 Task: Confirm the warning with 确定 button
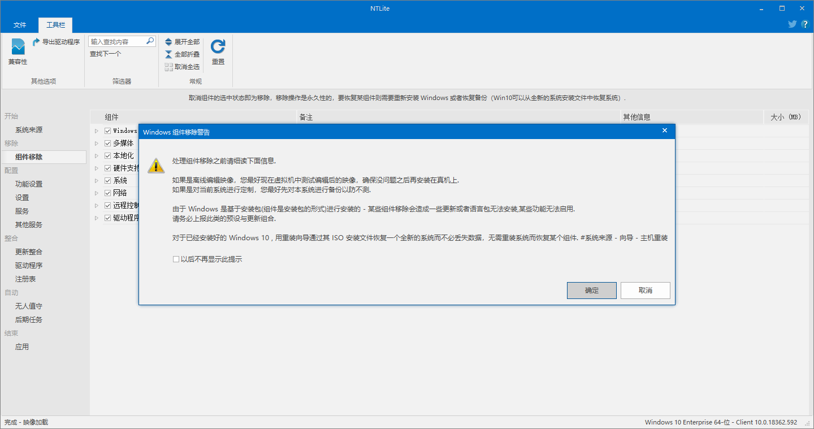[x=592, y=291]
